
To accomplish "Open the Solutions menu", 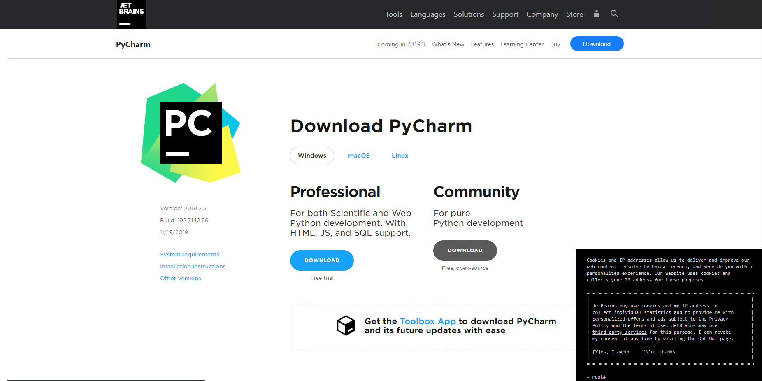I will pos(469,14).
